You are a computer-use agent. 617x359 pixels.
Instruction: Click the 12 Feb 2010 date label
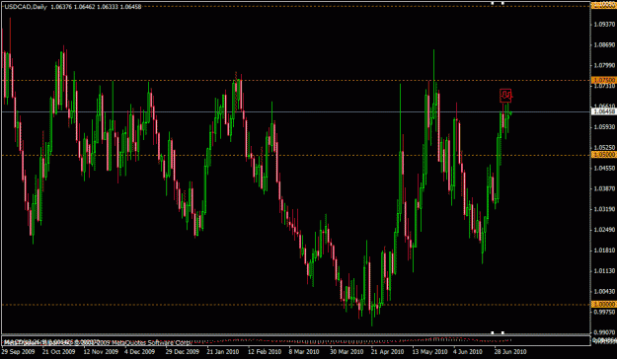point(265,351)
